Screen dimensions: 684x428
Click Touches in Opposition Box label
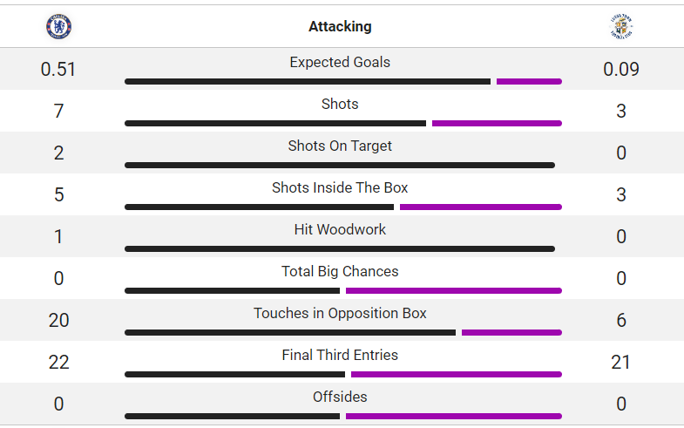[340, 313]
